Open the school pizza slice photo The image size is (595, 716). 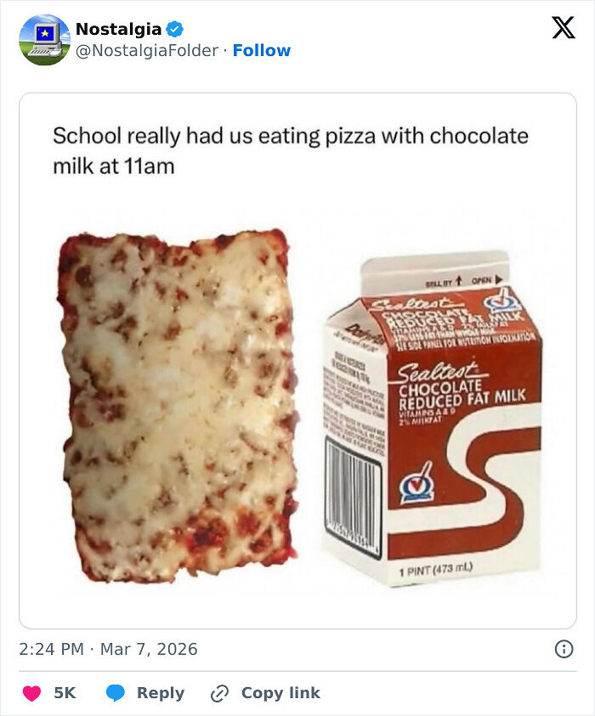(x=178, y=406)
